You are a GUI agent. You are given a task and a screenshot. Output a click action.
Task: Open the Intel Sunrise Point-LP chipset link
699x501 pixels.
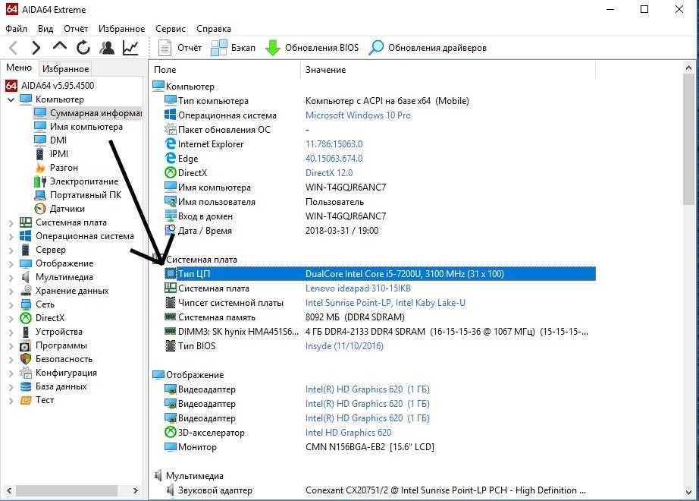coord(385,303)
